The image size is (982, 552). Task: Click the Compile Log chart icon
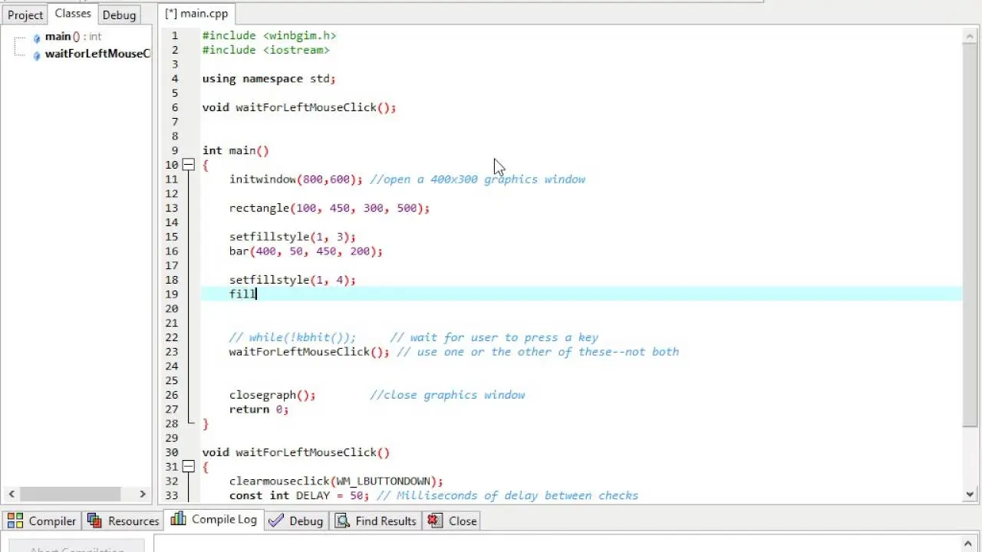click(178, 519)
